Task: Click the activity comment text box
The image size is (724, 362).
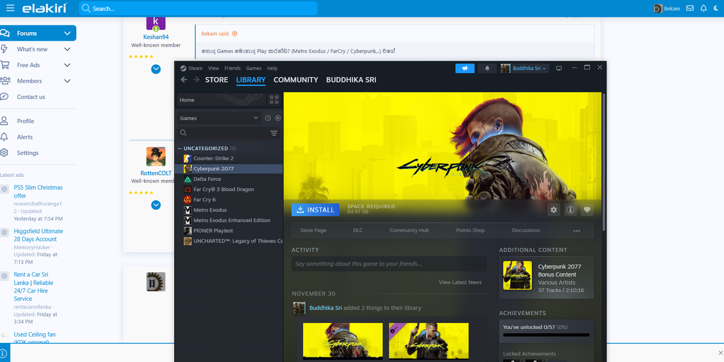Action: coord(389,264)
